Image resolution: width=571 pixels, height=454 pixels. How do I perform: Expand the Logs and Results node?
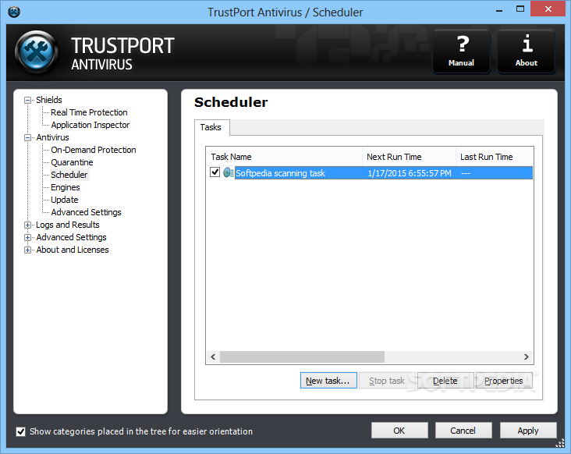pos(27,225)
